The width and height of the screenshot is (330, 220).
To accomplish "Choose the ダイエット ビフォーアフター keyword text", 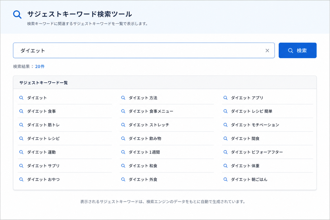I will click(257, 152).
